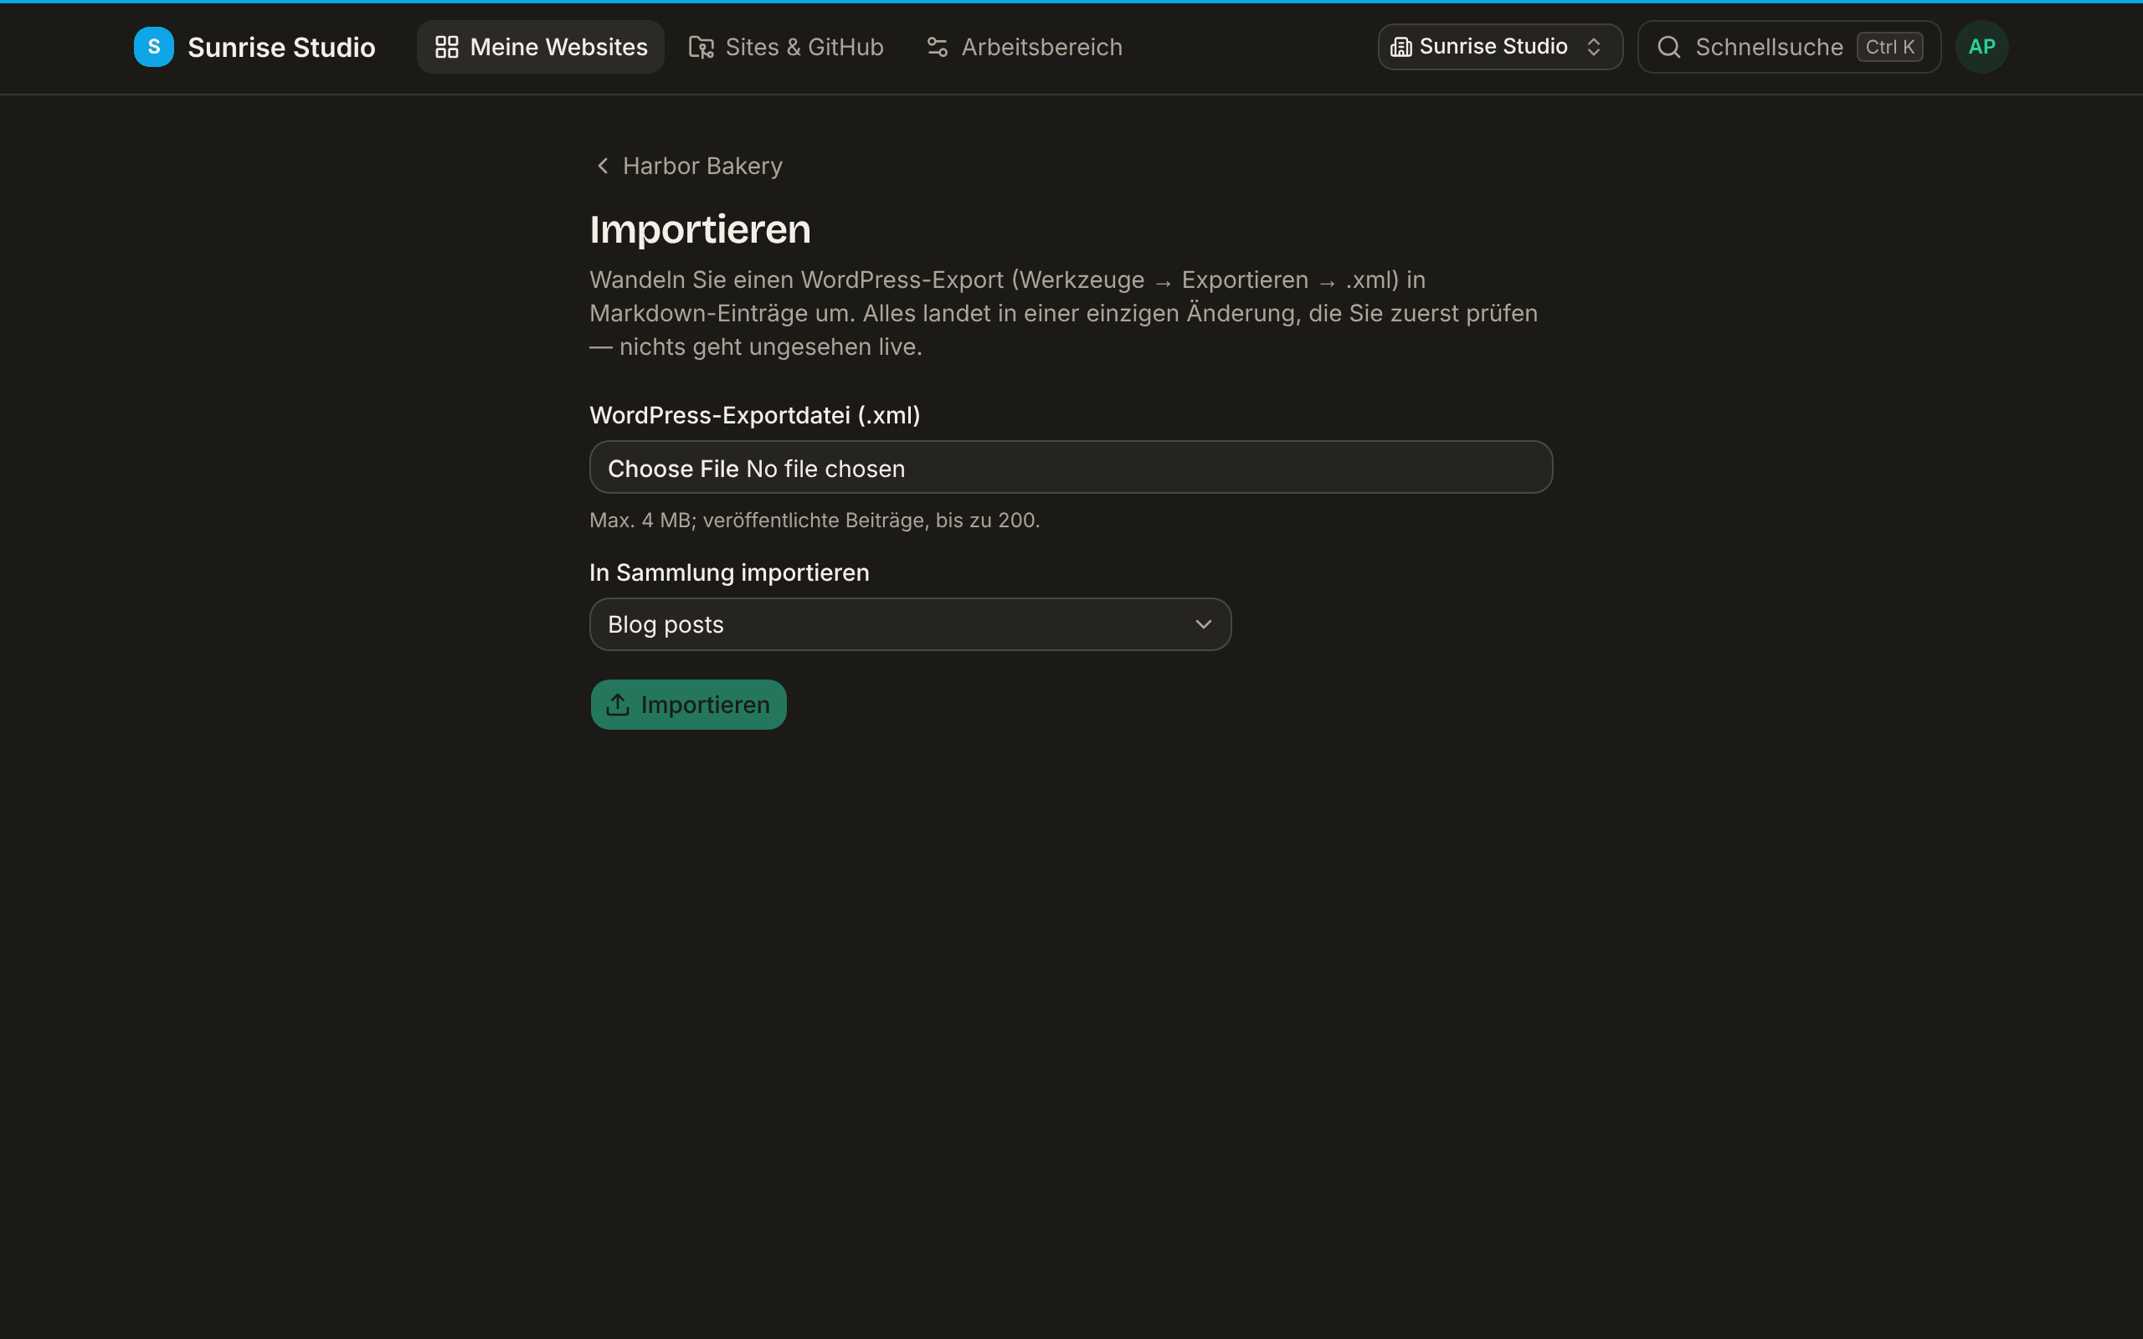Open the Sunrise Studio workspace switcher

pyautogui.click(x=1500, y=47)
